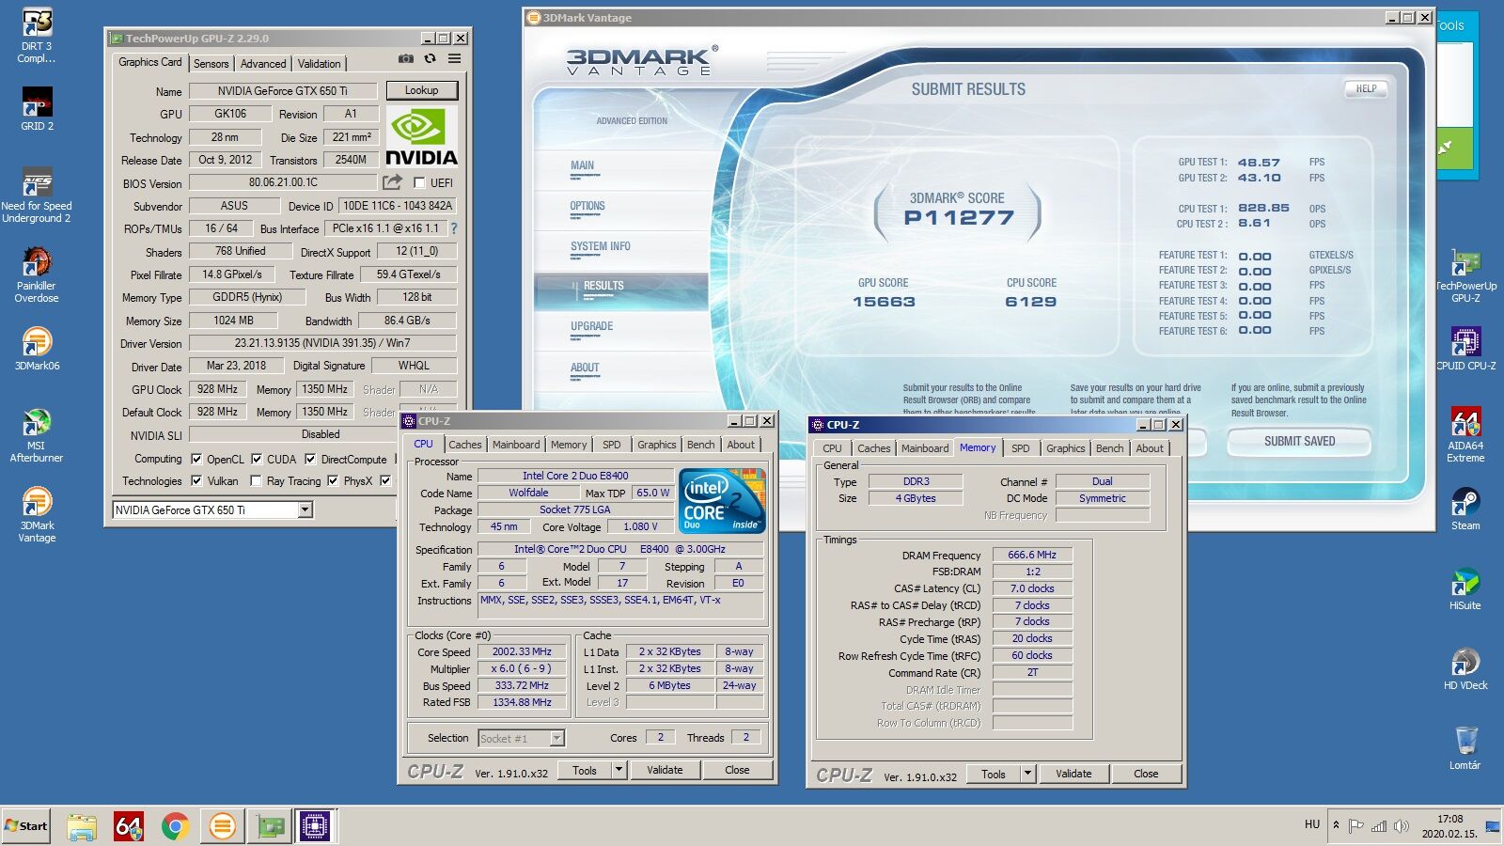
Task: Show hidden system tray icons
Action: (x=1336, y=825)
